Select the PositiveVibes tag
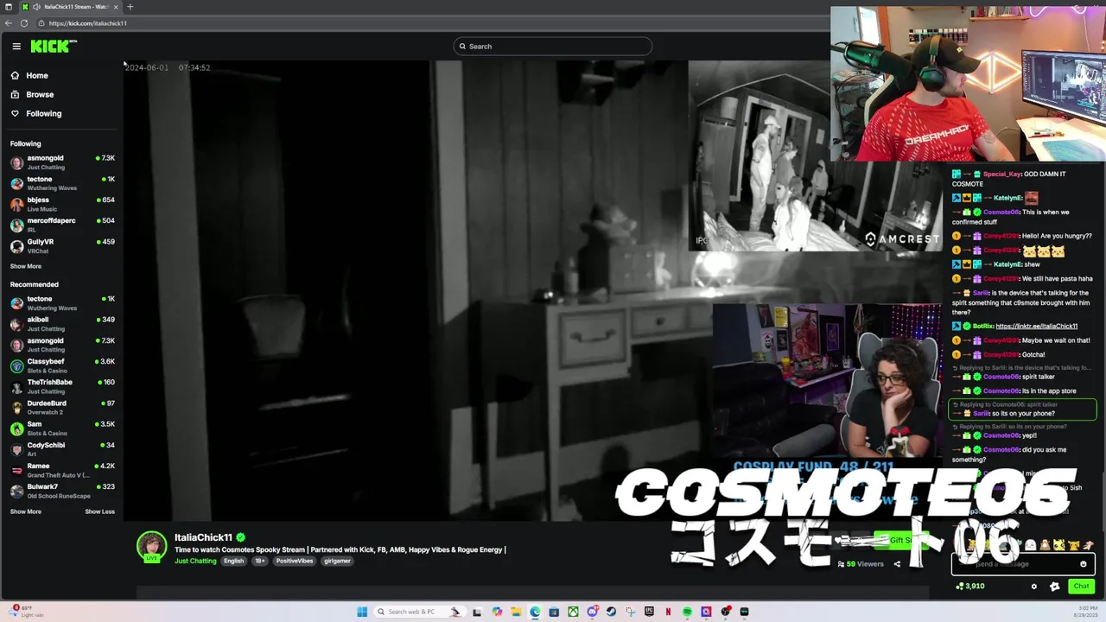This screenshot has width=1106, height=622. pos(295,561)
